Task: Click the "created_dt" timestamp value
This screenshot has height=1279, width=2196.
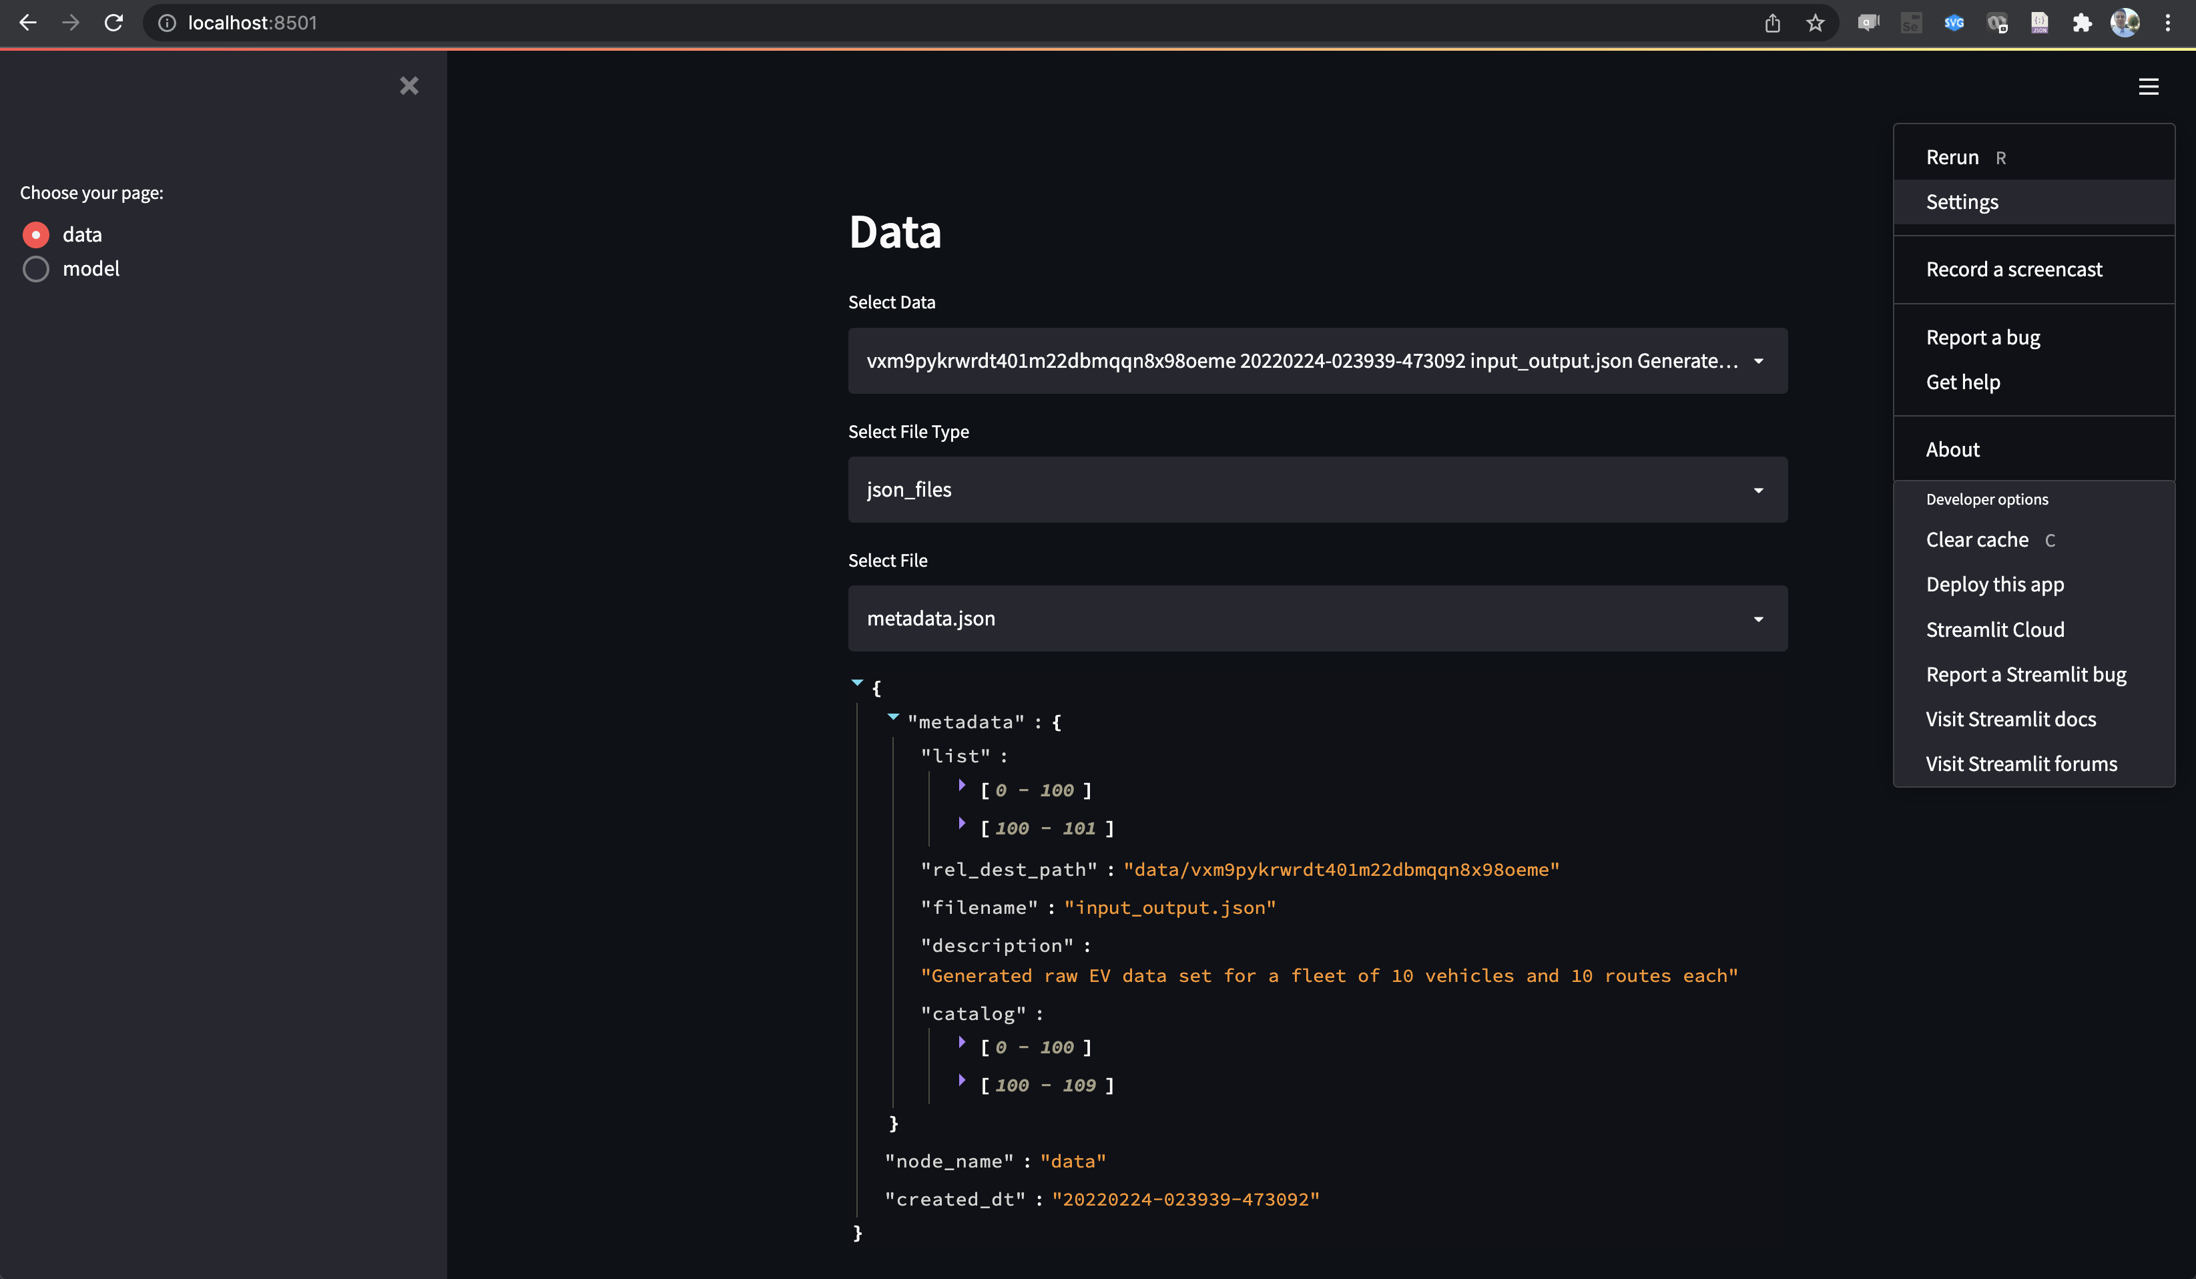Action: (x=1185, y=1200)
